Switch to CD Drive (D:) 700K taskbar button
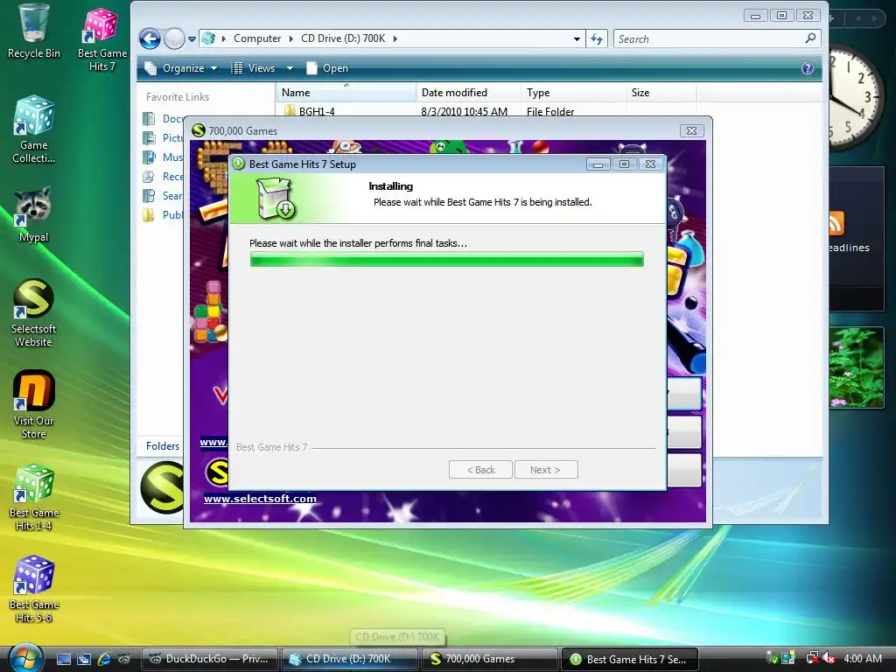Screen dimensions: 896x672 349,659
